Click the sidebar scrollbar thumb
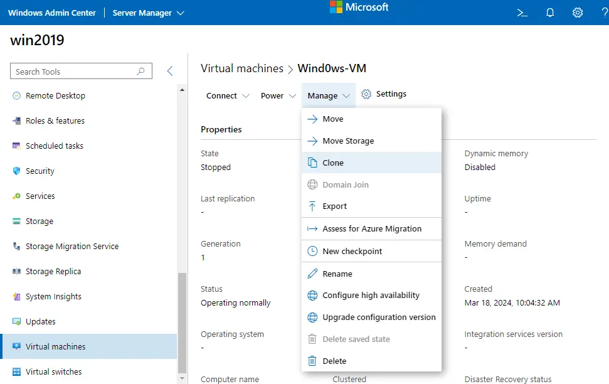This screenshot has height=384, width=609. [182, 323]
